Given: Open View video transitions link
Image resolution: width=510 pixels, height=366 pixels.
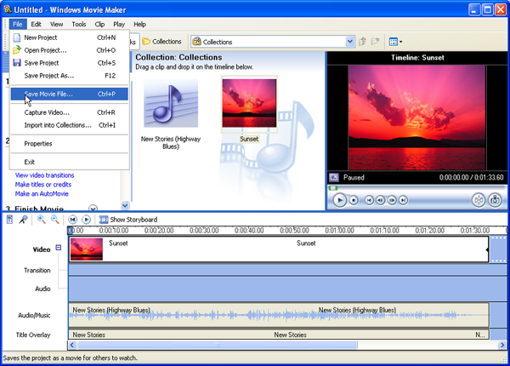Looking at the screenshot, I should pyautogui.click(x=44, y=175).
